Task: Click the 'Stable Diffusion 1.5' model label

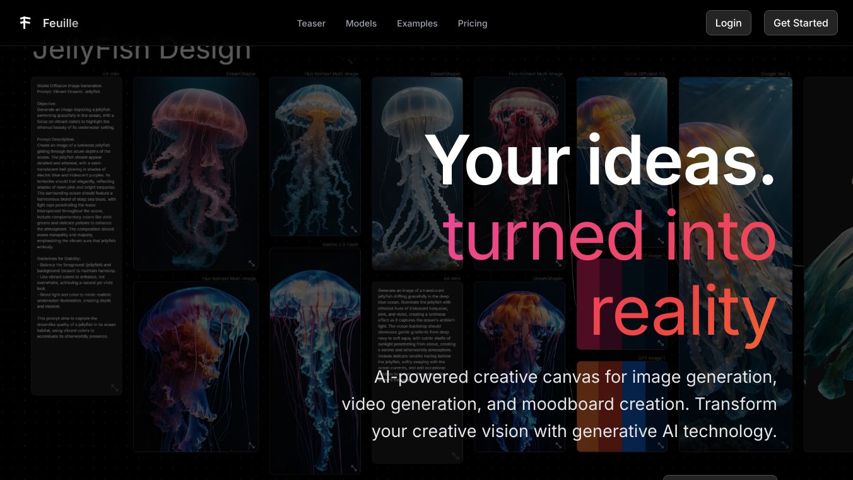Action: click(644, 74)
